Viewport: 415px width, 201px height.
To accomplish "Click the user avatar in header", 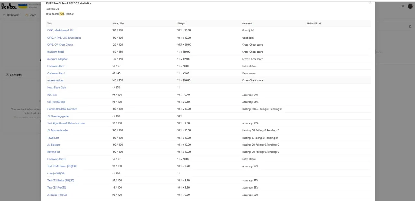I will [410, 6].
